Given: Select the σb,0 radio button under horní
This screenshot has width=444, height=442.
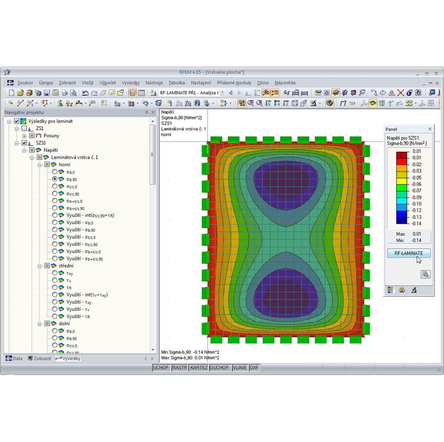Looking at the screenshot, I should (55, 172).
